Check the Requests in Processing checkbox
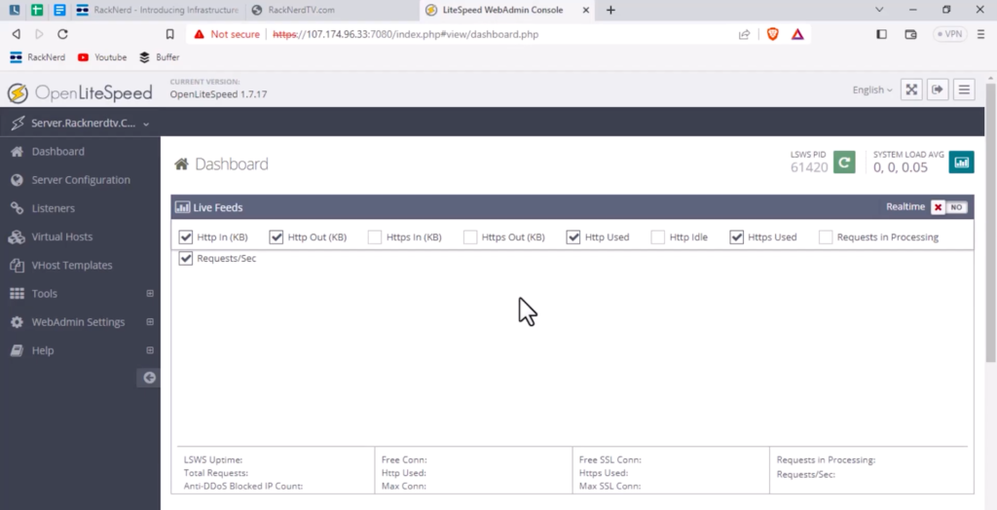 tap(826, 237)
